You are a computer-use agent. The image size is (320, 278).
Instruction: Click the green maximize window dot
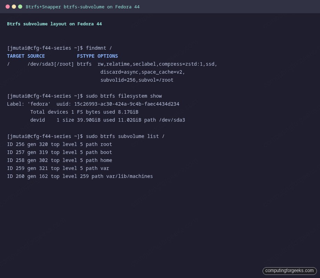tap(20, 7)
